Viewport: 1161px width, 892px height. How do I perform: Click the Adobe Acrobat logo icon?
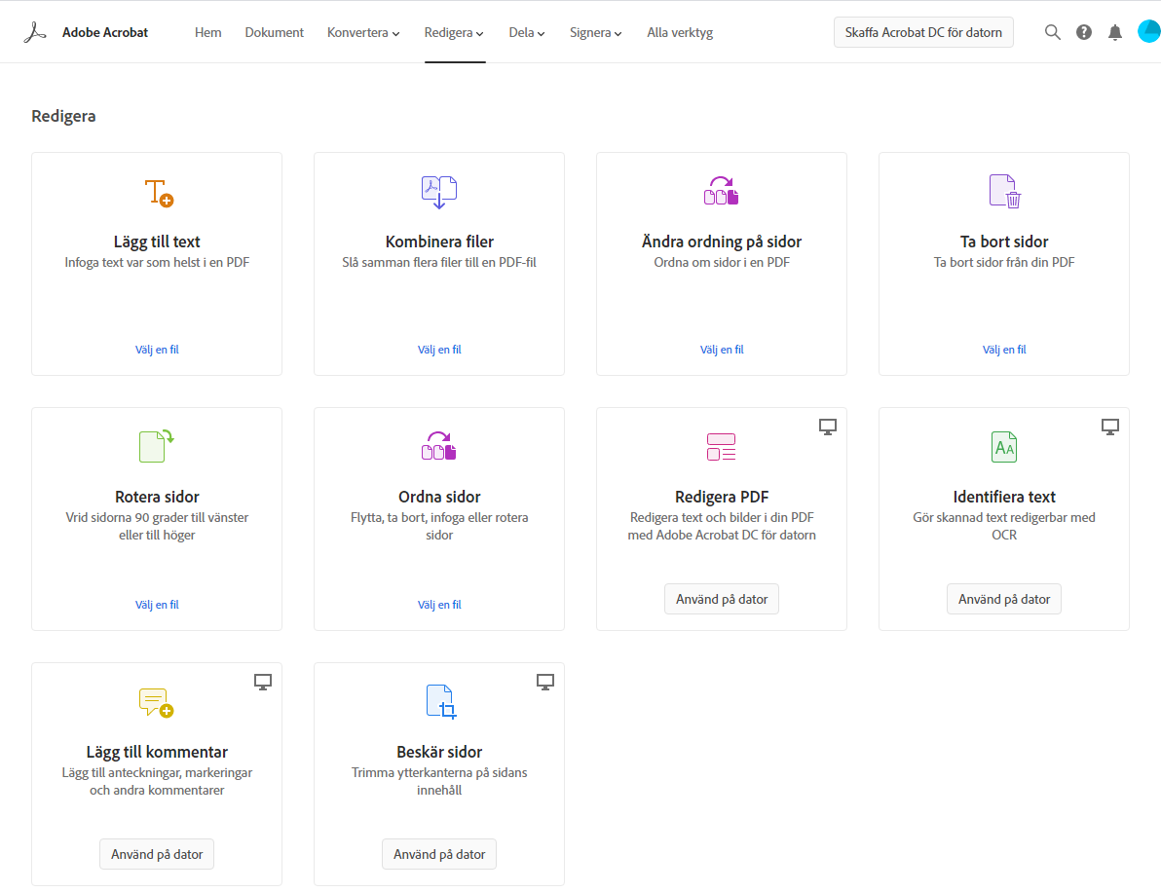[x=35, y=32]
